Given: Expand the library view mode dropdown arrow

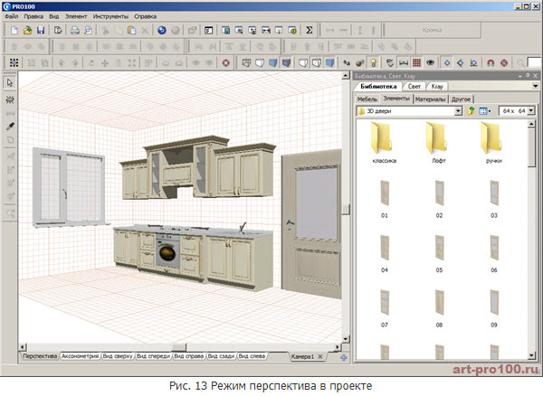Looking at the screenshot, I should coord(490,110).
